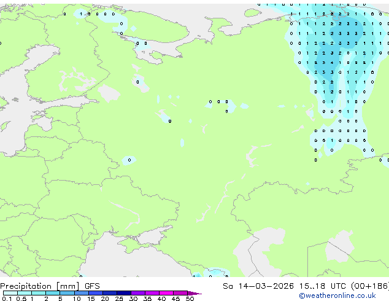The height and width of the screenshot is (301, 389).
Task: Select the 30–35 mm purple legend swatch
Action: 138,293
